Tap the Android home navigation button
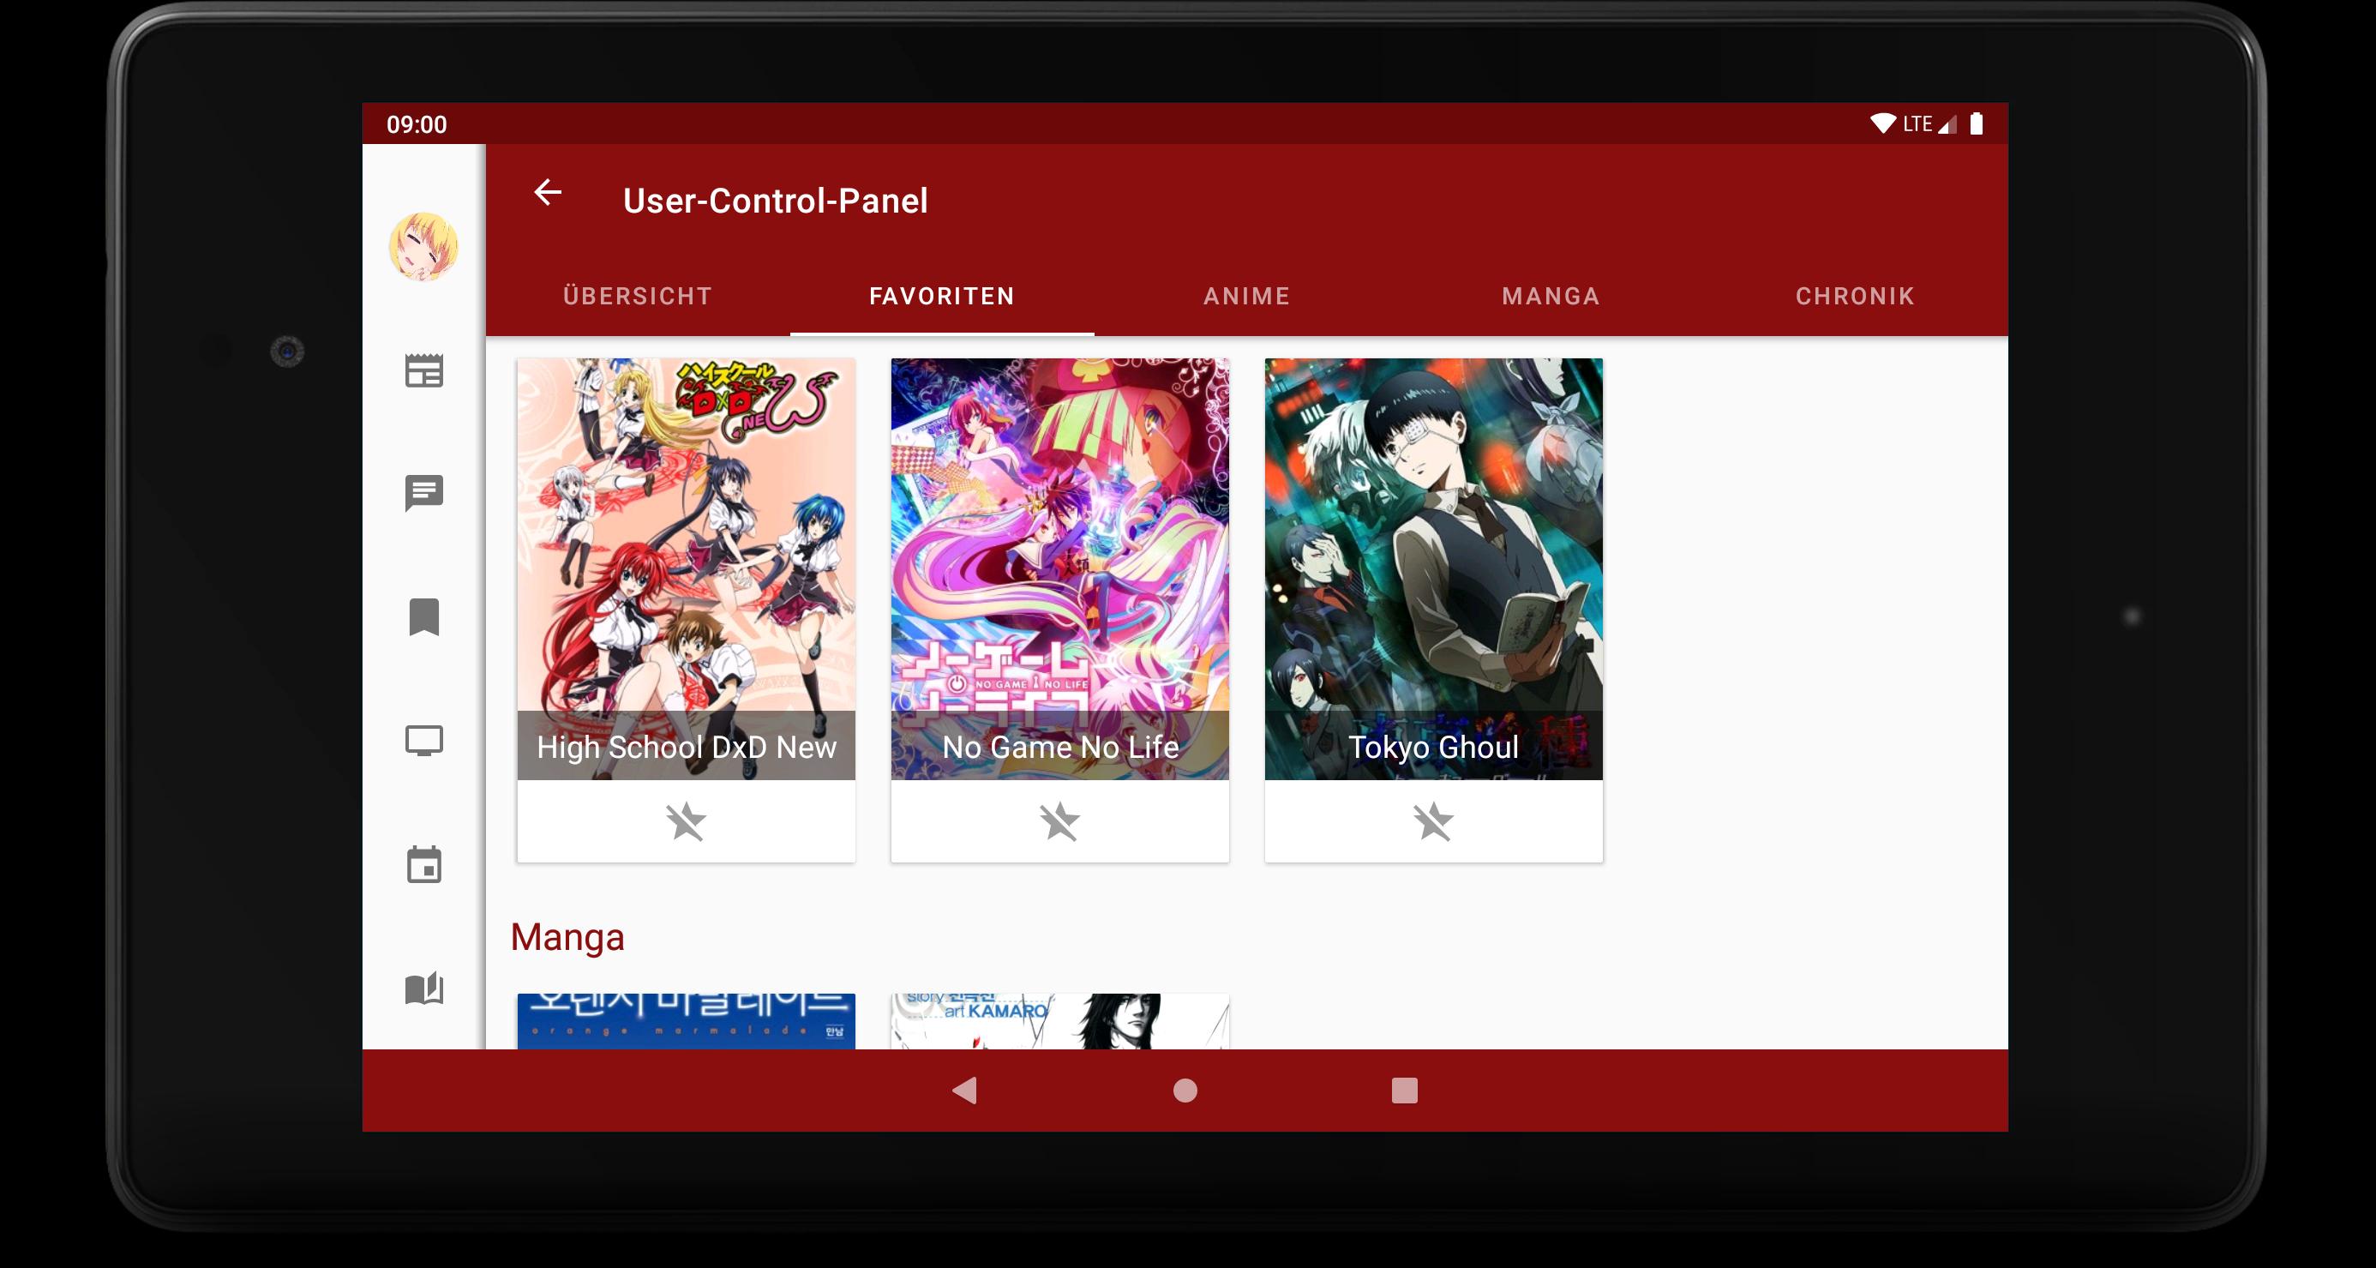2376x1268 pixels. click(x=1185, y=1091)
